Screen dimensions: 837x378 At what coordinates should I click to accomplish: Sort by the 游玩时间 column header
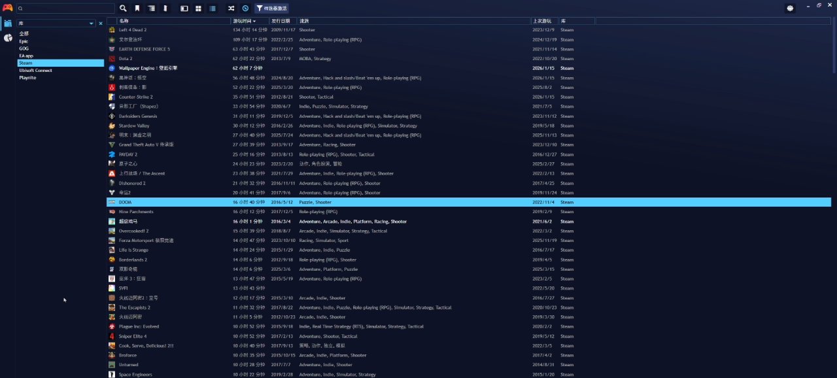pos(250,21)
